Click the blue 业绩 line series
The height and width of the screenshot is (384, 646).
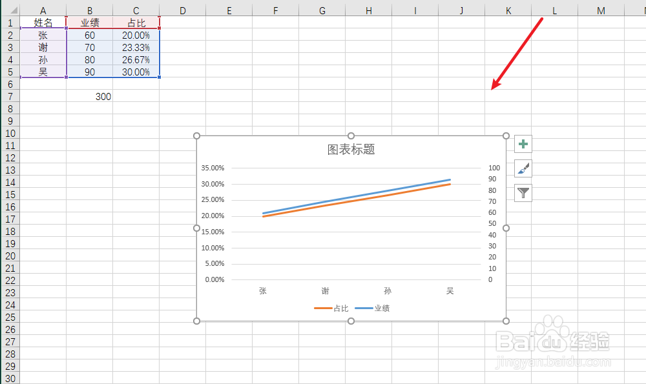pyautogui.click(x=357, y=196)
